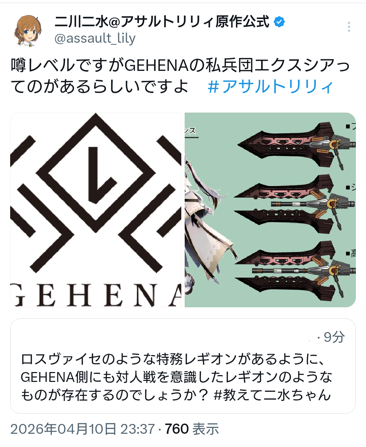Click the post date 2026年04月10日 23:37
This screenshot has width=366, height=447.
tap(83, 429)
